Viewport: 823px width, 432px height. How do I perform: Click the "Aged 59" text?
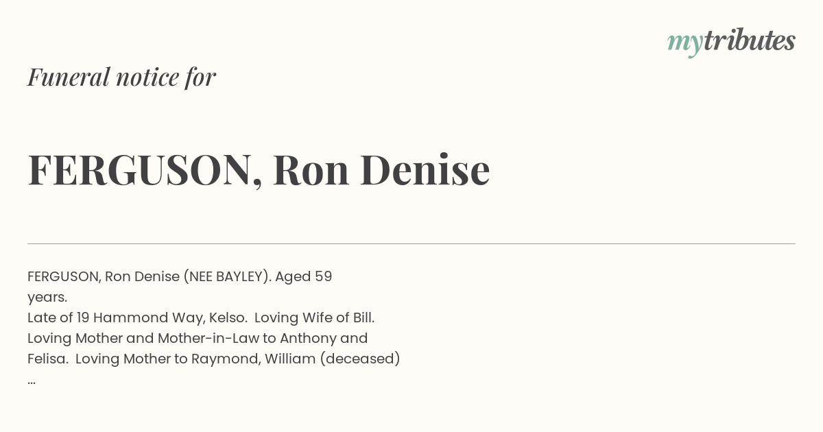(304, 277)
